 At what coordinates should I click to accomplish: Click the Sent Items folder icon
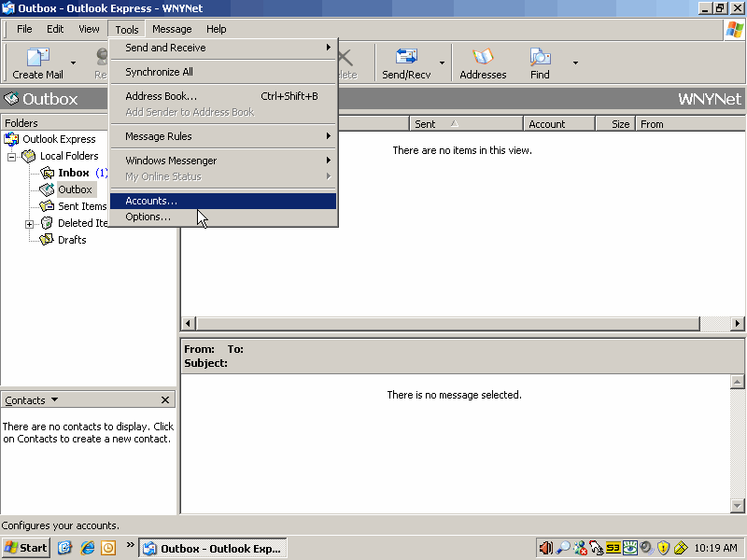point(47,206)
